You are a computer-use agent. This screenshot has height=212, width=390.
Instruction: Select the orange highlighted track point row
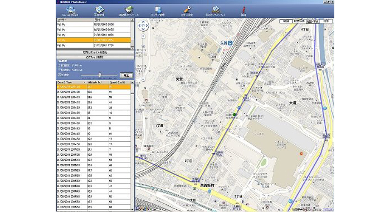94,87
